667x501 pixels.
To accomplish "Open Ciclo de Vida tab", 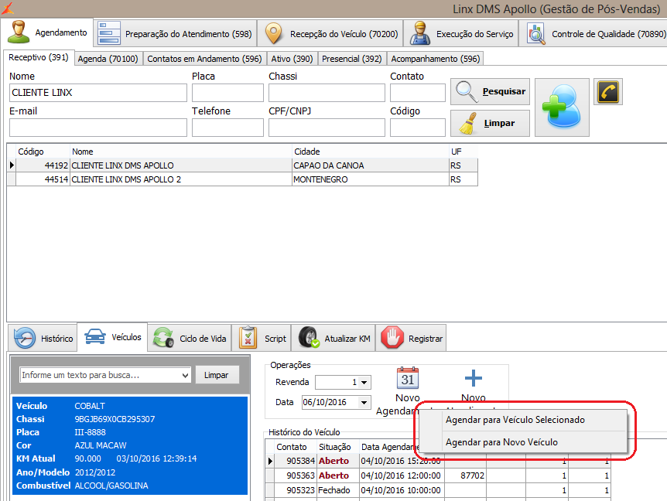I will [x=190, y=339].
